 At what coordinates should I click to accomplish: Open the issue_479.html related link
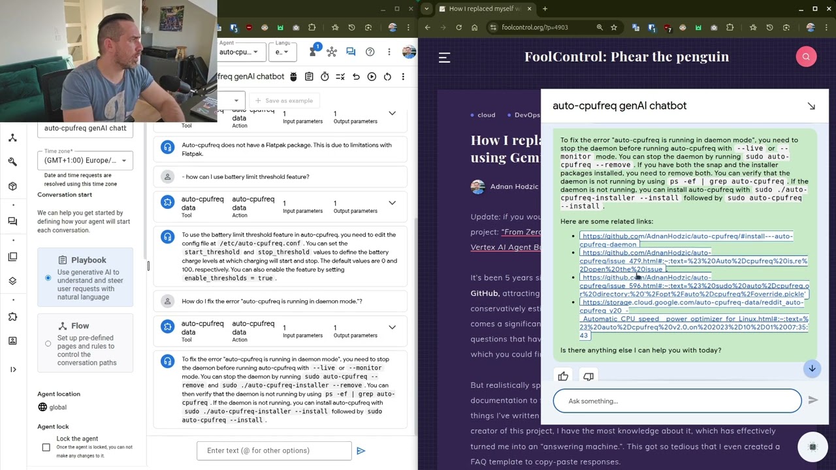[x=693, y=260]
